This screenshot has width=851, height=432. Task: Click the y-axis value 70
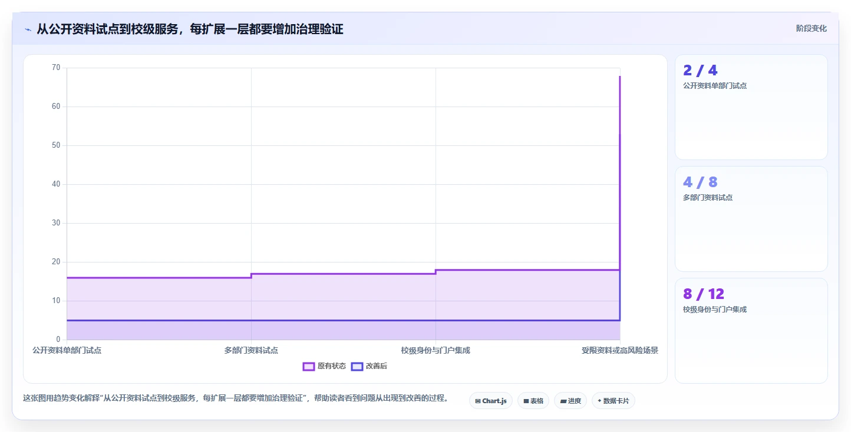56,68
